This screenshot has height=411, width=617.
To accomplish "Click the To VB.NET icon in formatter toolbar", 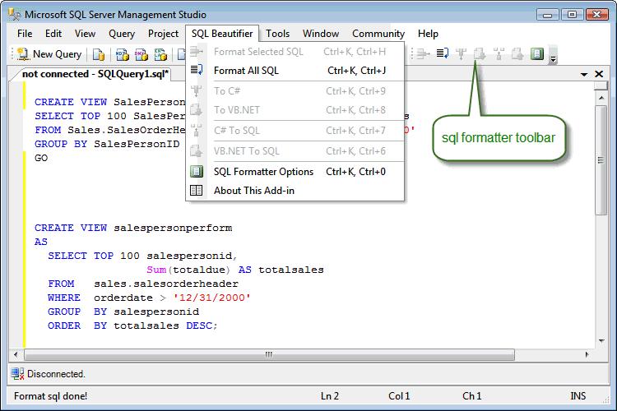I will coord(480,53).
